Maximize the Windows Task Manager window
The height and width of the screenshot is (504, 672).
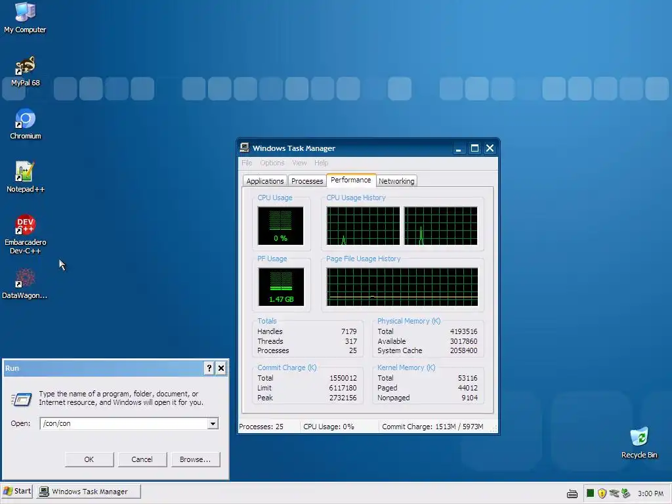pos(474,148)
